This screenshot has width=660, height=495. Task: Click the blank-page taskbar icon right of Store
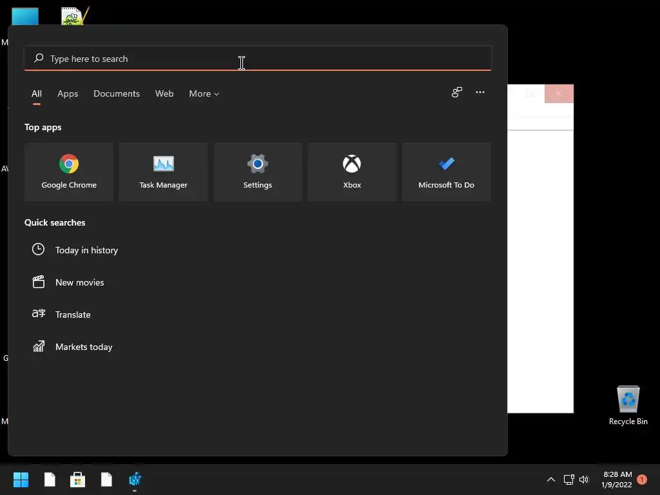click(x=106, y=480)
